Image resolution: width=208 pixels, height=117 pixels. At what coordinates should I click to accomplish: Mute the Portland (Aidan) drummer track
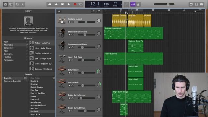pyautogui.click(x=69, y=22)
